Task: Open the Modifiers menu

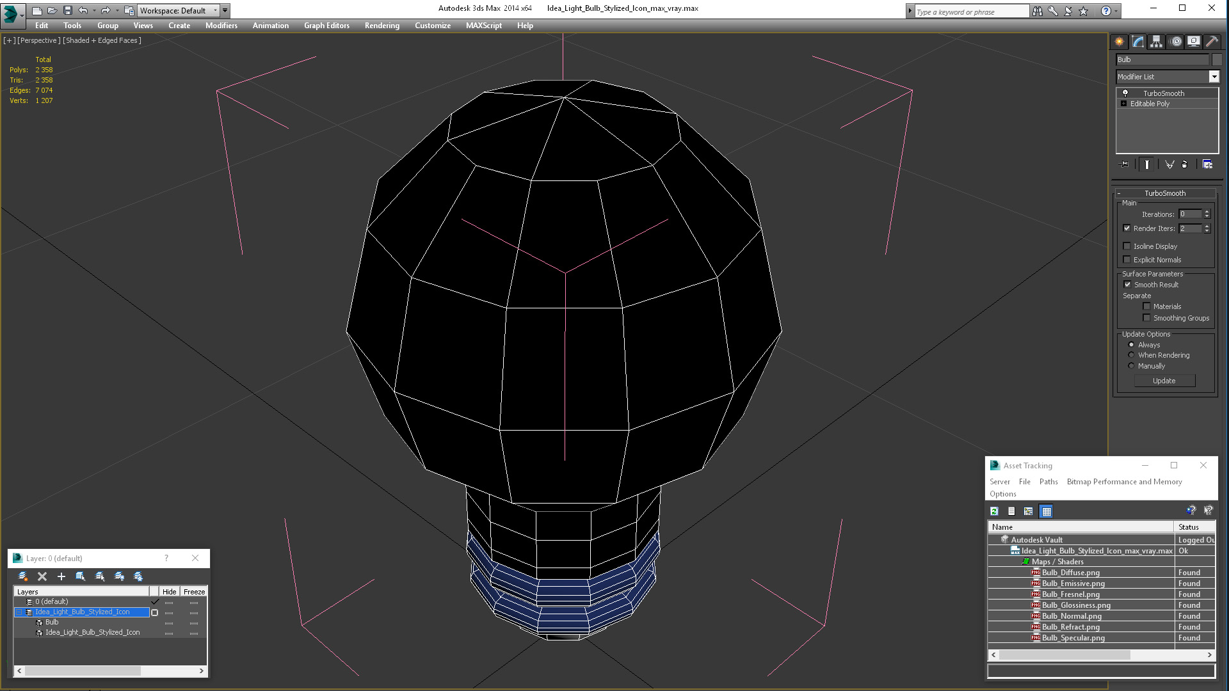Action: pos(221,26)
